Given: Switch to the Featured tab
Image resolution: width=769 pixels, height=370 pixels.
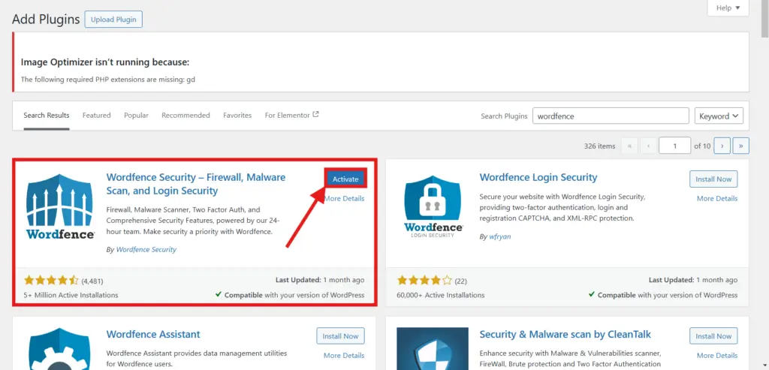Looking at the screenshot, I should click(97, 115).
